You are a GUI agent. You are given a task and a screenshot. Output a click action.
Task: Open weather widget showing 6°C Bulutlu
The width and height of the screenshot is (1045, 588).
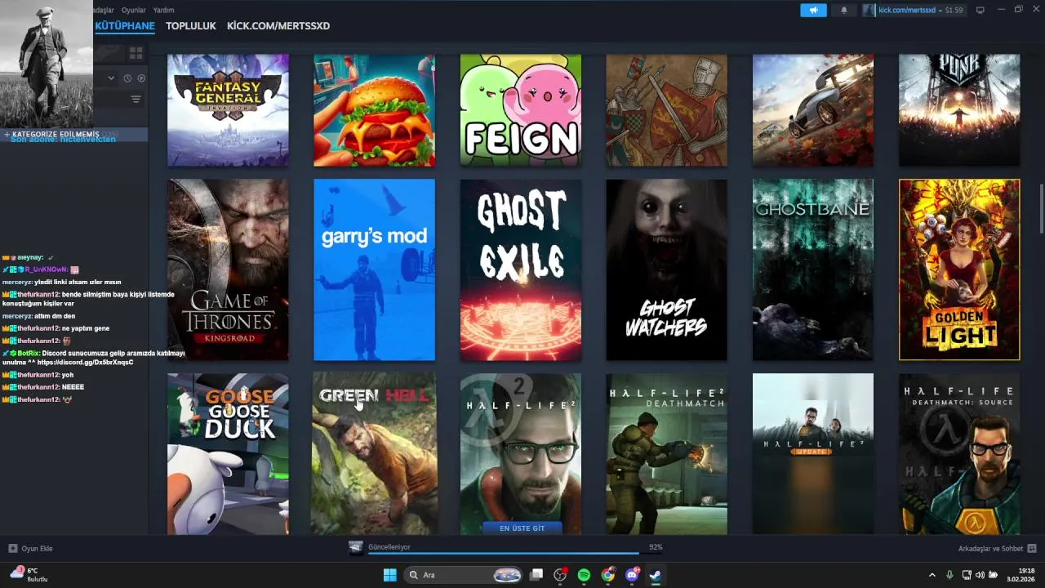[29, 575]
